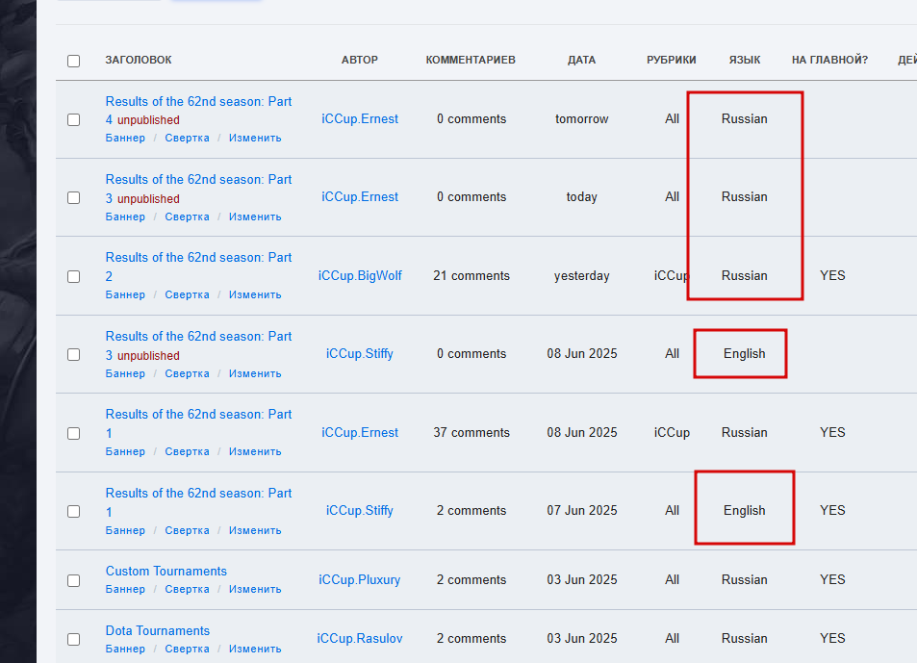Tick the checkbox for Part 1 by iCCup.Stiffy
Image resolution: width=917 pixels, height=663 pixels.
coord(74,511)
